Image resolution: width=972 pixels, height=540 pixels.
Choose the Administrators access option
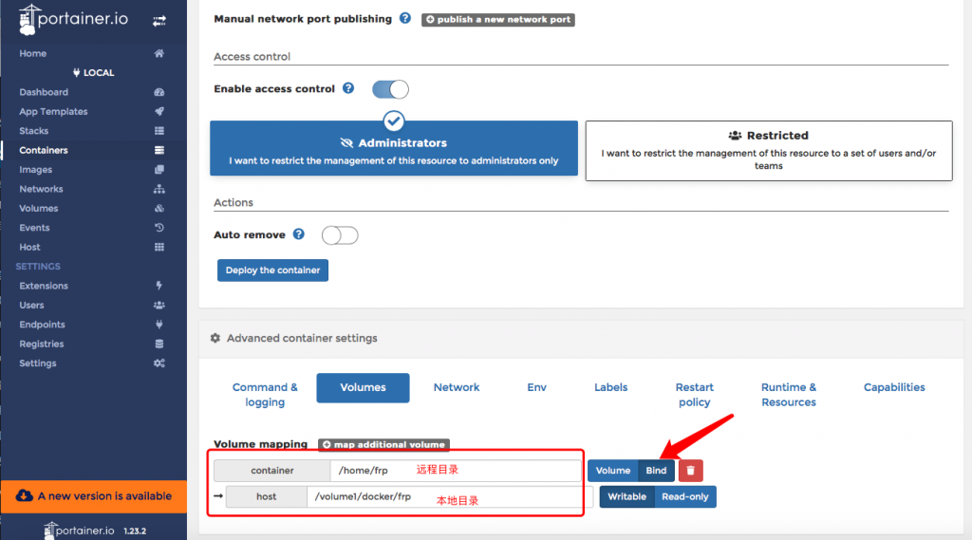click(393, 150)
